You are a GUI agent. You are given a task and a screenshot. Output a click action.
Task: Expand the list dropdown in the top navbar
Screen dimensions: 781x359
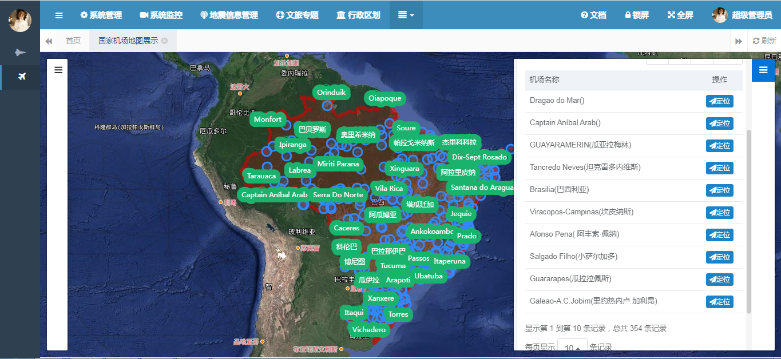[x=406, y=15]
